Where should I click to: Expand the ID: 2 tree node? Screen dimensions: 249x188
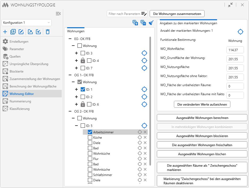[x=76, y=97]
